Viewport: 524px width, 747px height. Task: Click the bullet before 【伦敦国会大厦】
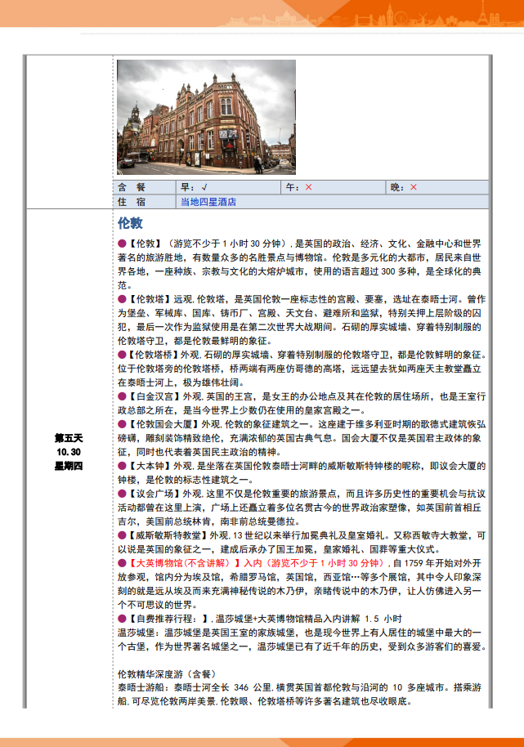tap(122, 424)
